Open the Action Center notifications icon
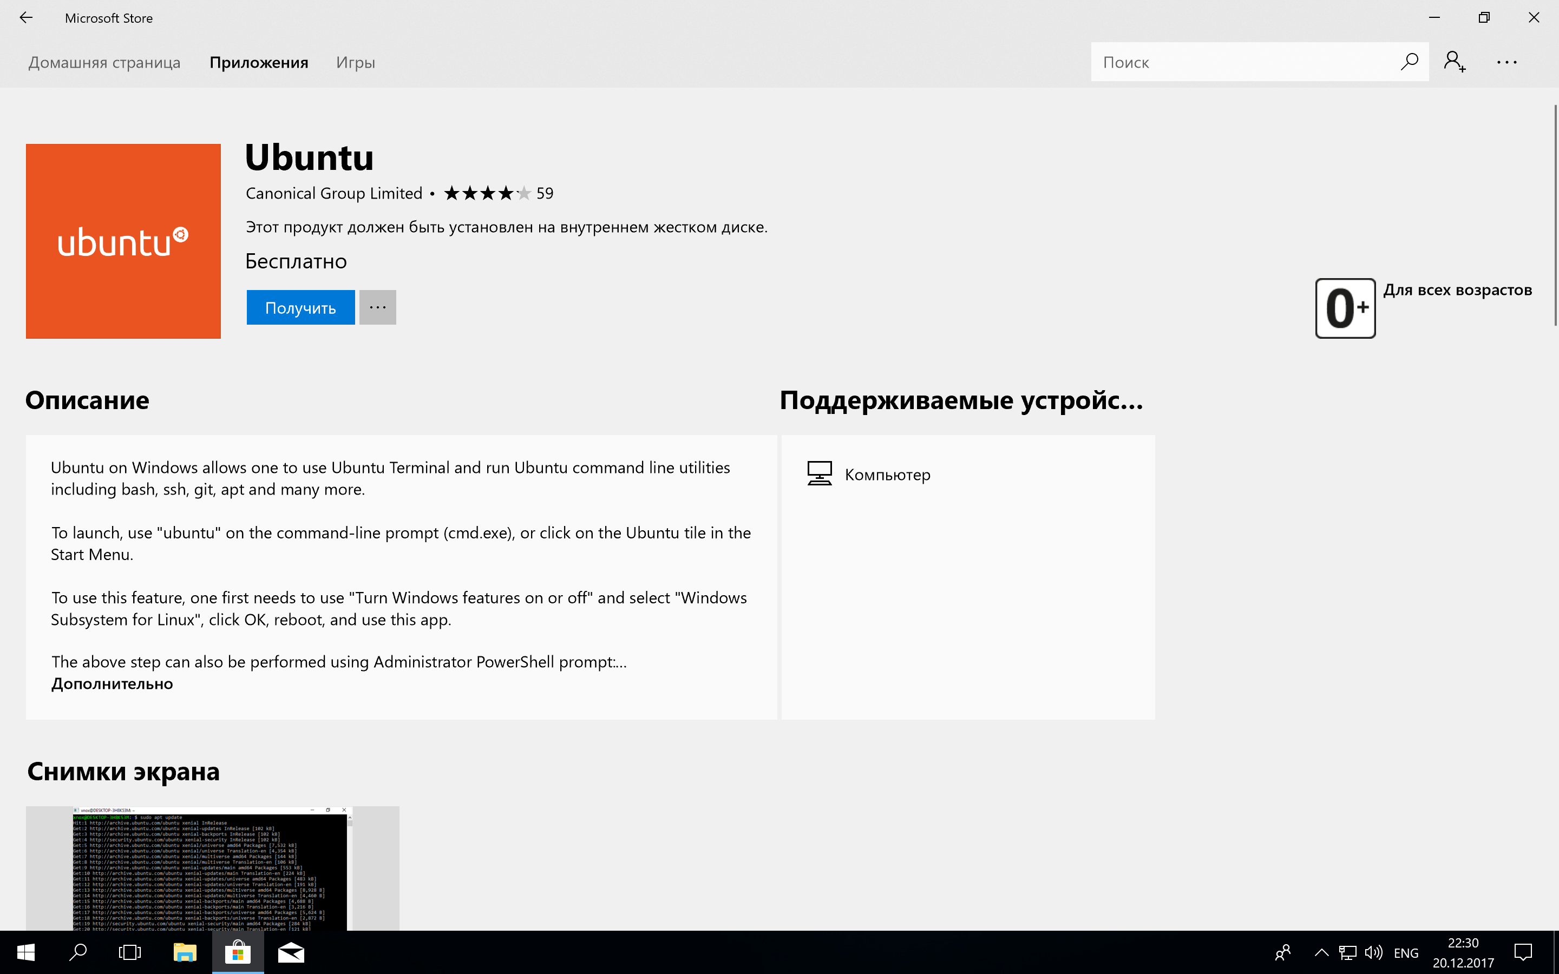 coord(1524,952)
